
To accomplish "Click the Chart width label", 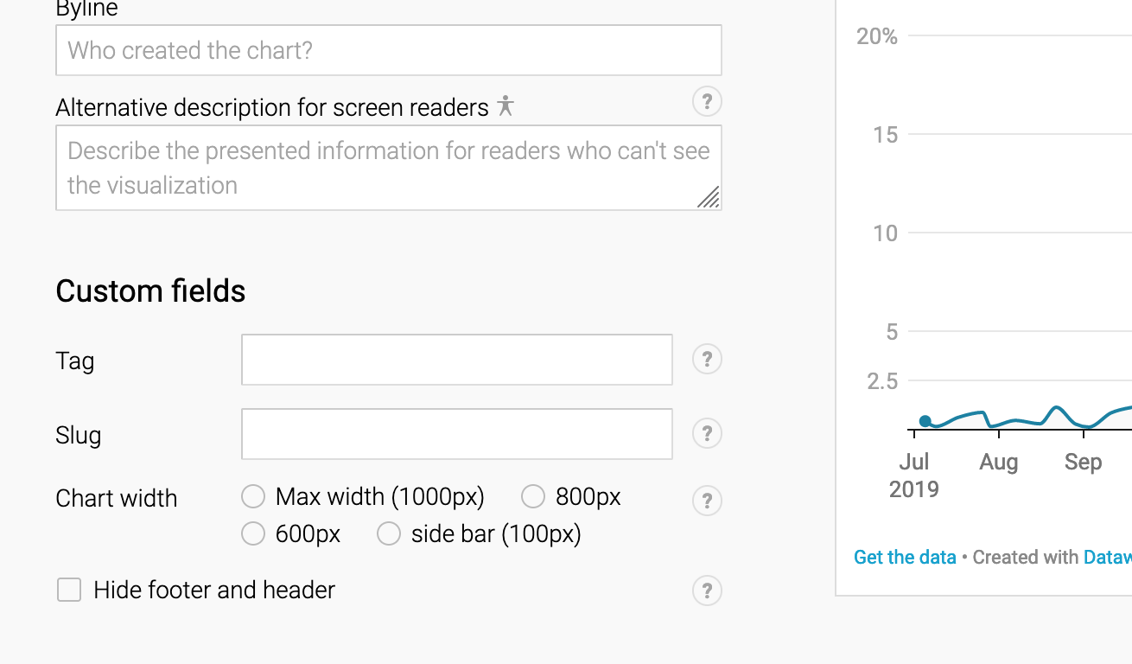I will tap(117, 499).
